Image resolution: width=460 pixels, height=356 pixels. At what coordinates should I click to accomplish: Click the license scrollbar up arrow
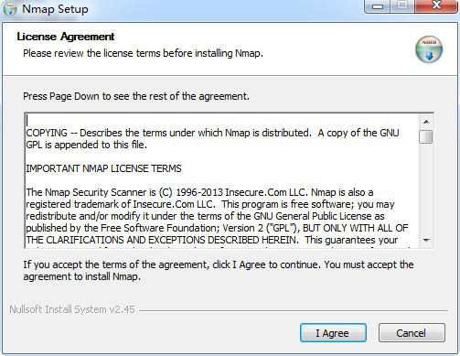point(426,122)
